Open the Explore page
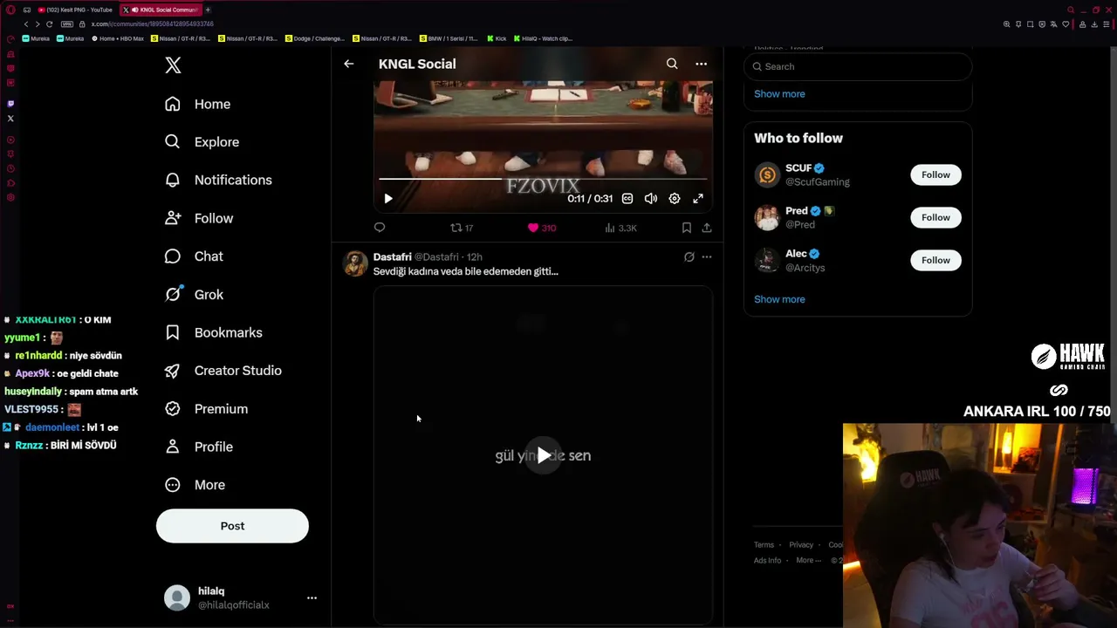The image size is (1117, 628). pos(202,142)
